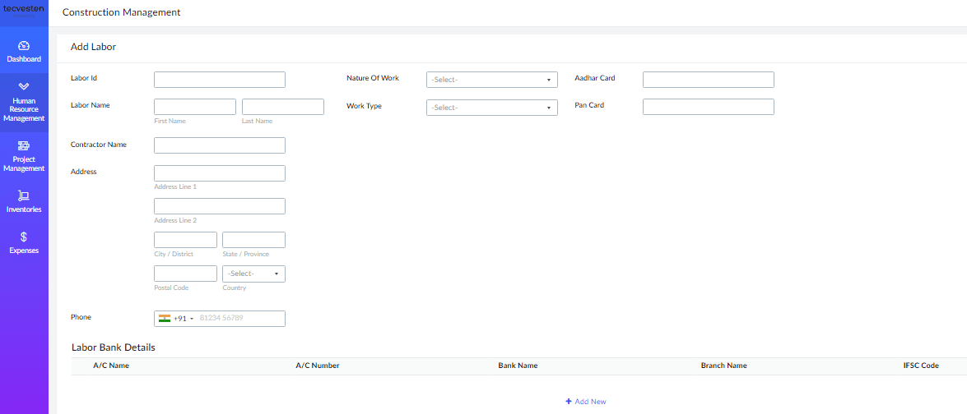Select the Last Name input field
967x414 pixels.
point(282,107)
